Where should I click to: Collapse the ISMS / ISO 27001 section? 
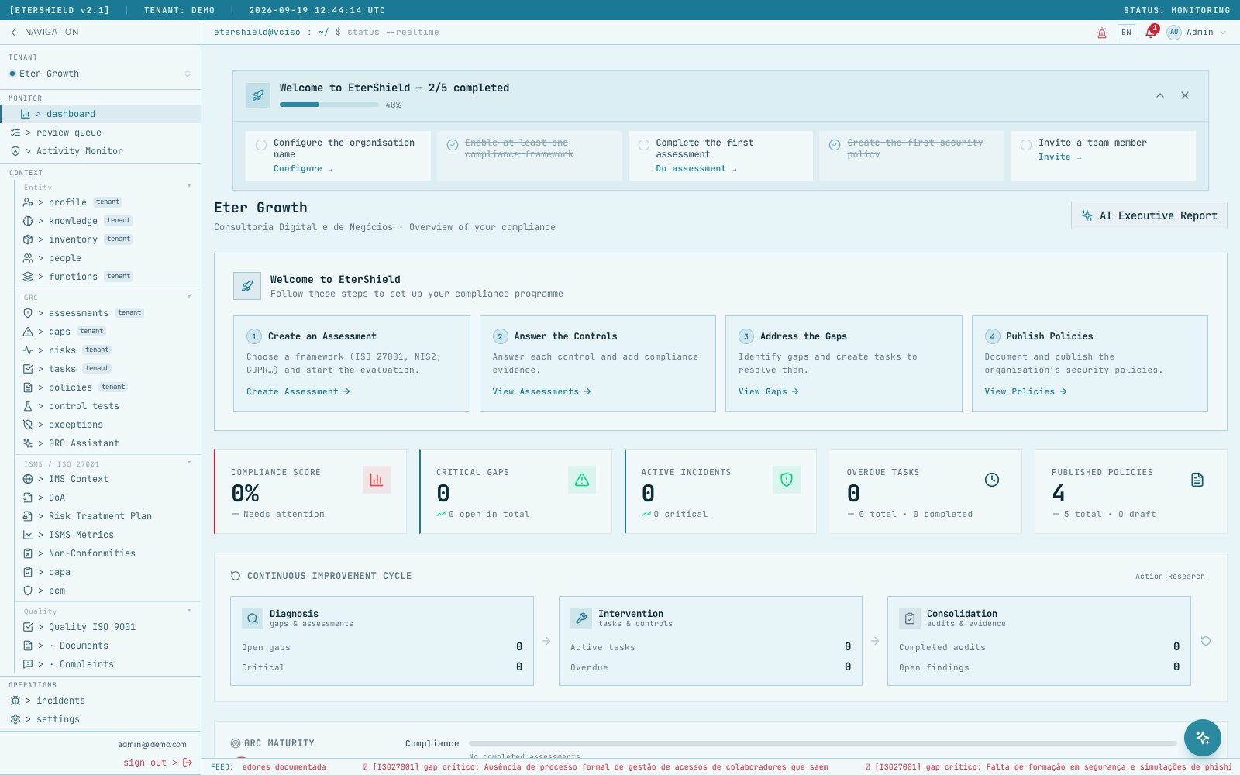tap(189, 463)
